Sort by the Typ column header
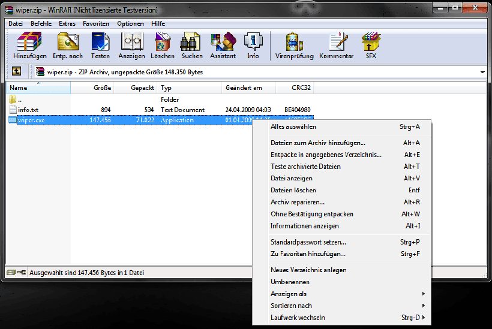This screenshot has width=492, height=329. point(189,87)
